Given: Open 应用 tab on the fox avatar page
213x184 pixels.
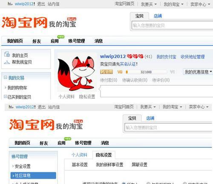Looking at the screenshot, I should (55, 41).
